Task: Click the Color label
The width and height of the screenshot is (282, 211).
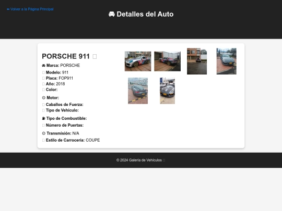Action: point(52,90)
